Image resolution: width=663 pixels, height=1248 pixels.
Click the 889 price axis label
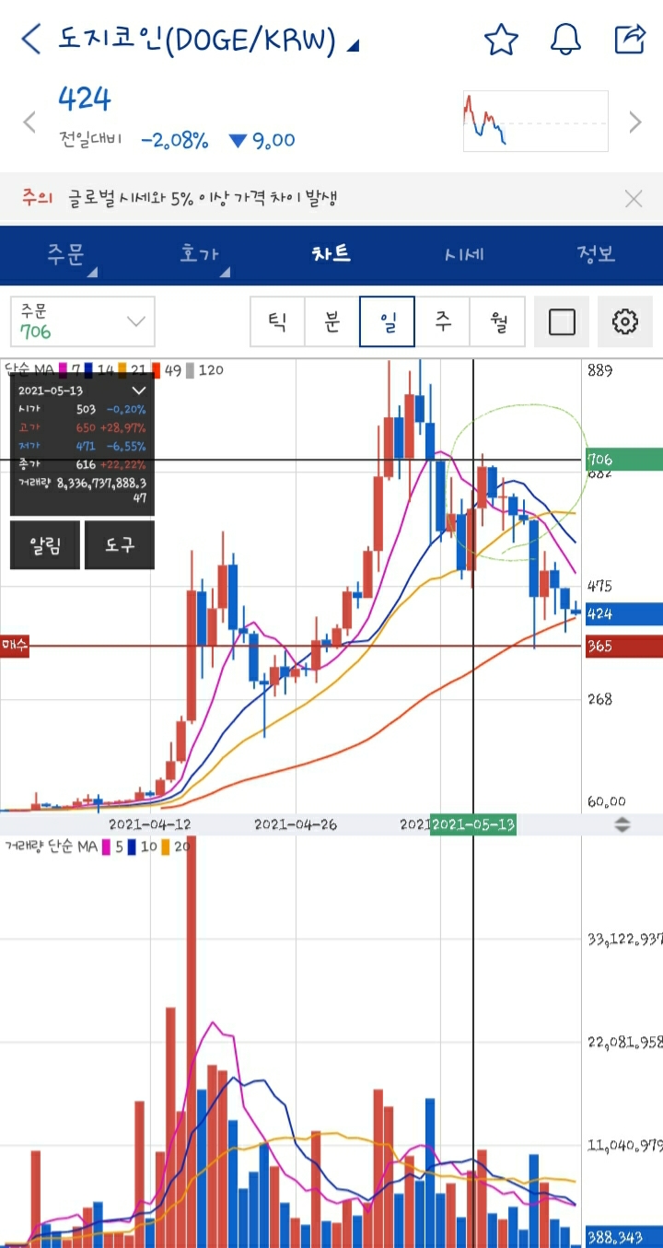(599, 370)
